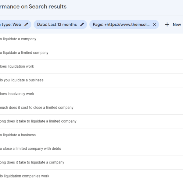This screenshot has width=183, height=183.
Task: Click the pencil icon on Date filter
Action: [x=82, y=24]
